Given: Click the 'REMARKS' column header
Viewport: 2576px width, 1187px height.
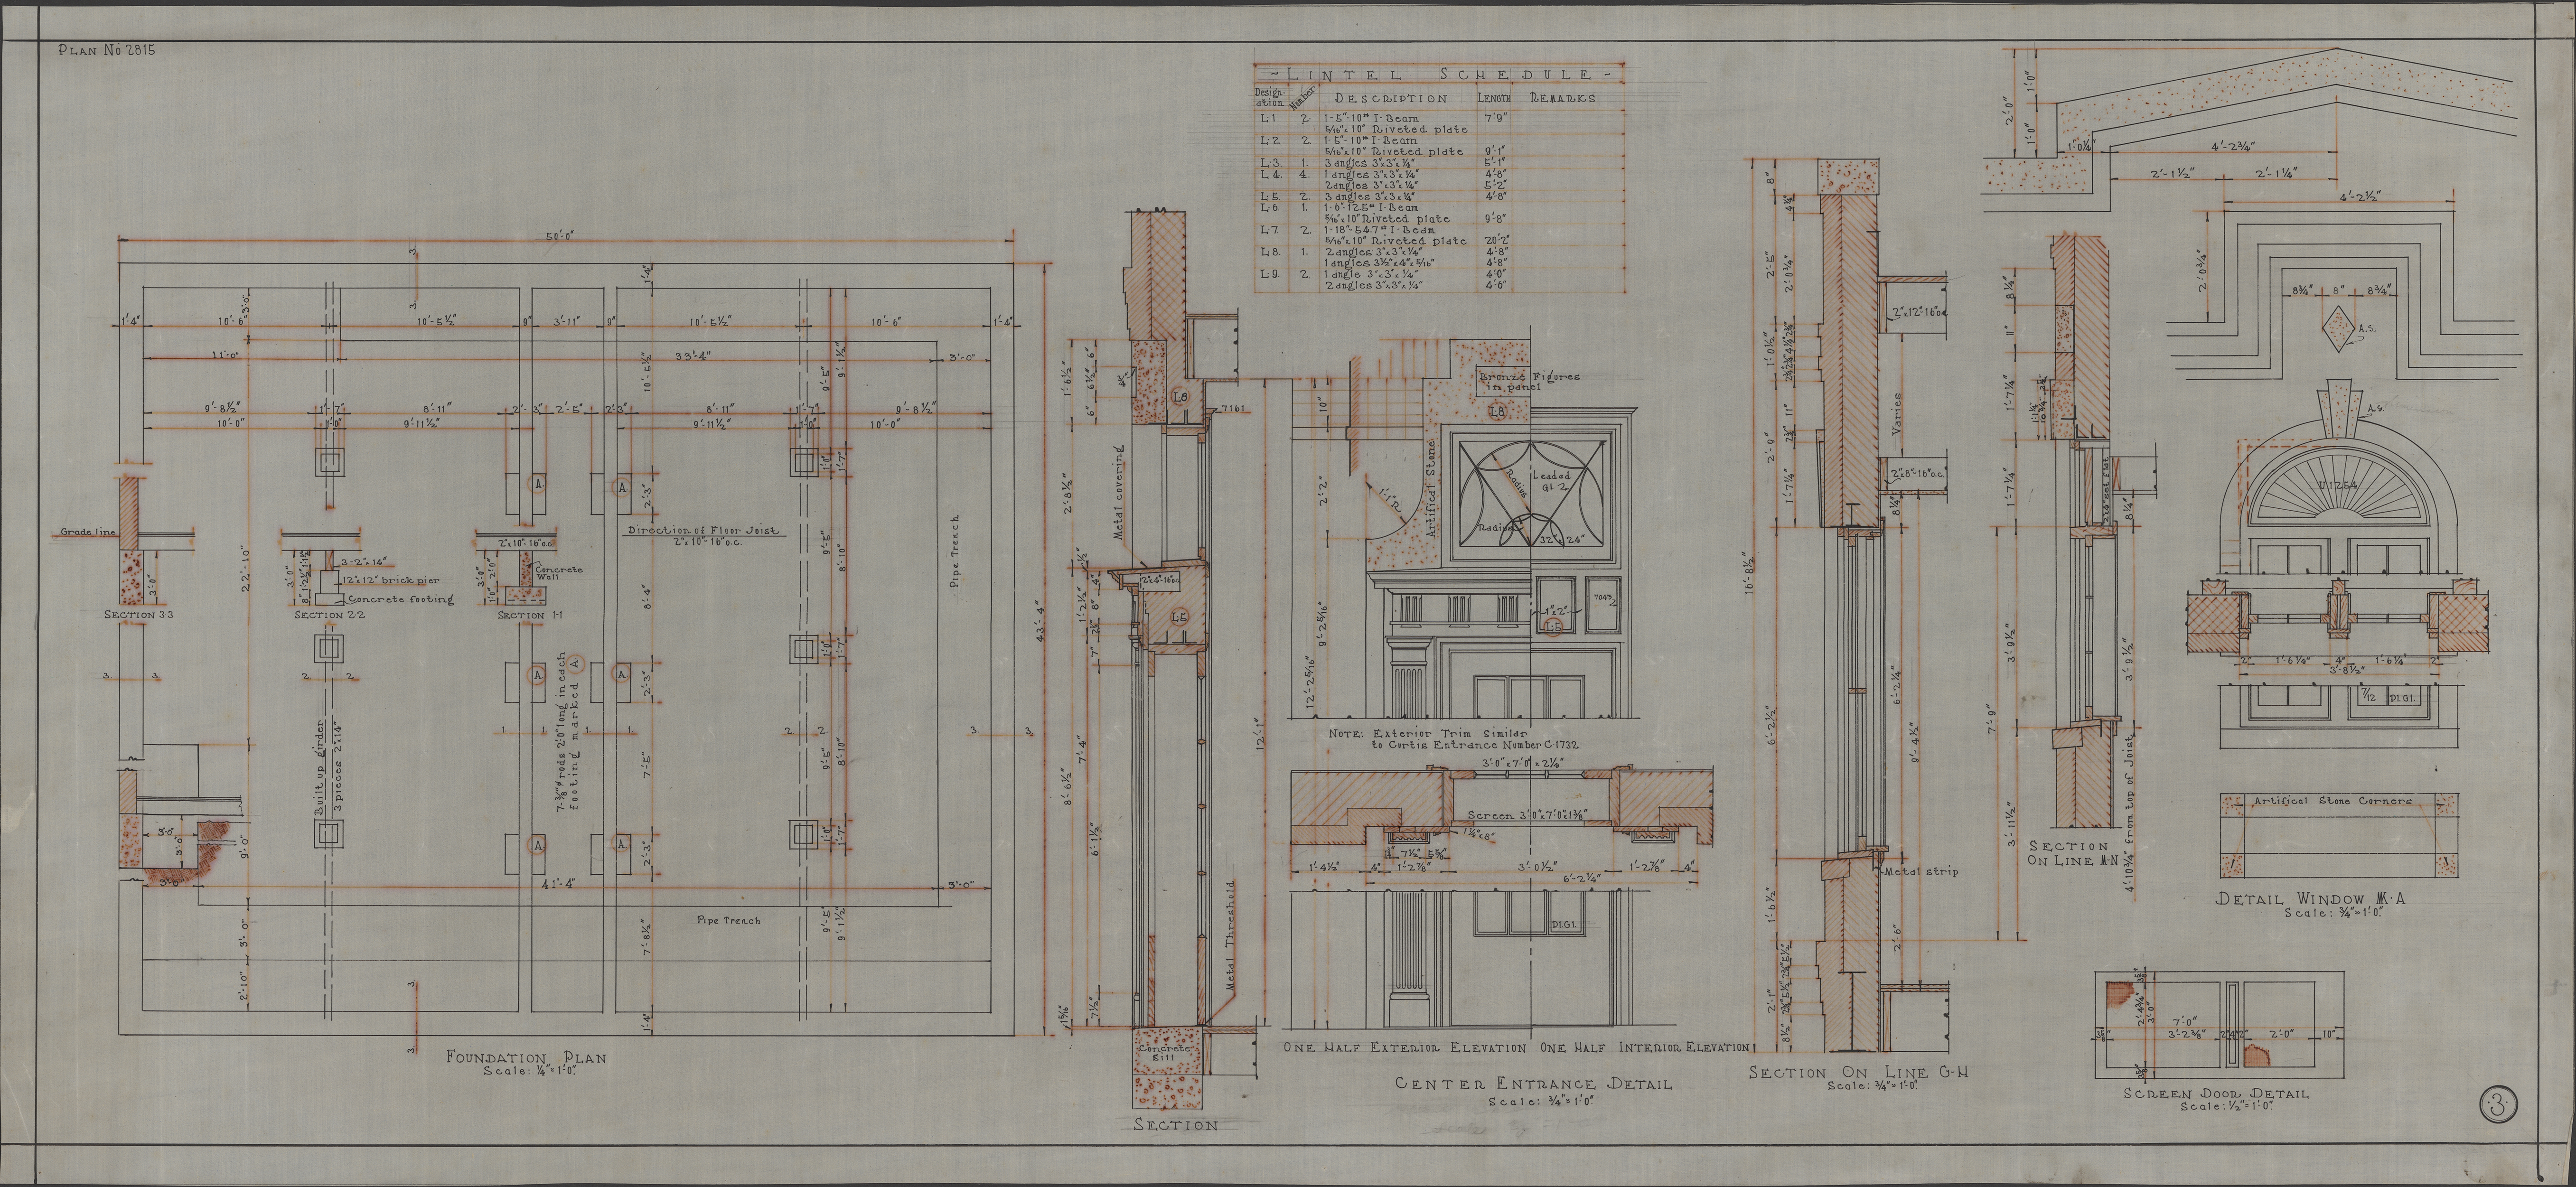Looking at the screenshot, I should click(x=1563, y=99).
